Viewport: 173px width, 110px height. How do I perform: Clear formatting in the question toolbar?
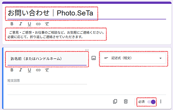click(47, 70)
